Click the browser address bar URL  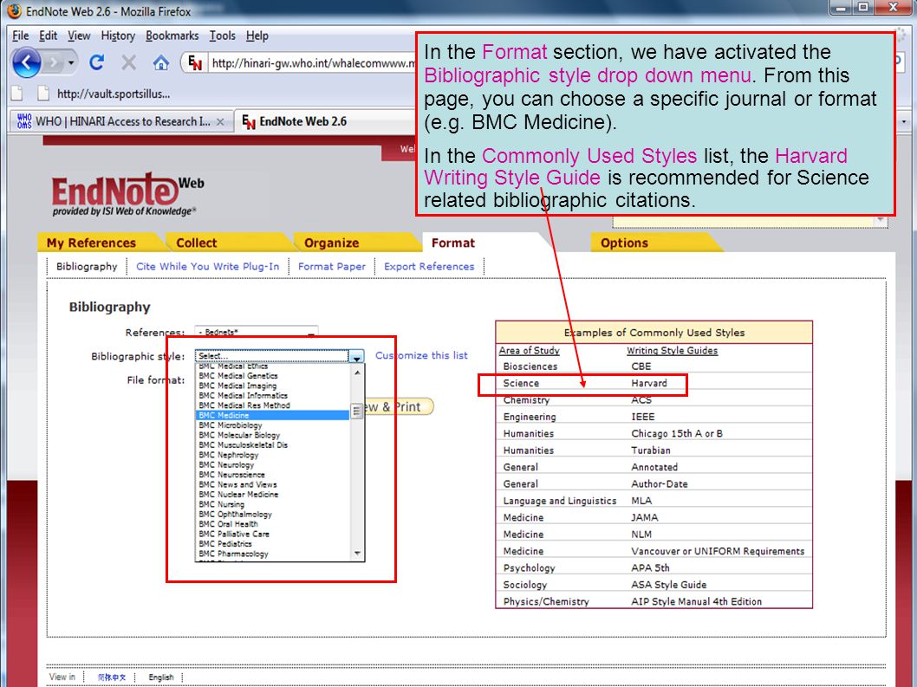coord(313,62)
